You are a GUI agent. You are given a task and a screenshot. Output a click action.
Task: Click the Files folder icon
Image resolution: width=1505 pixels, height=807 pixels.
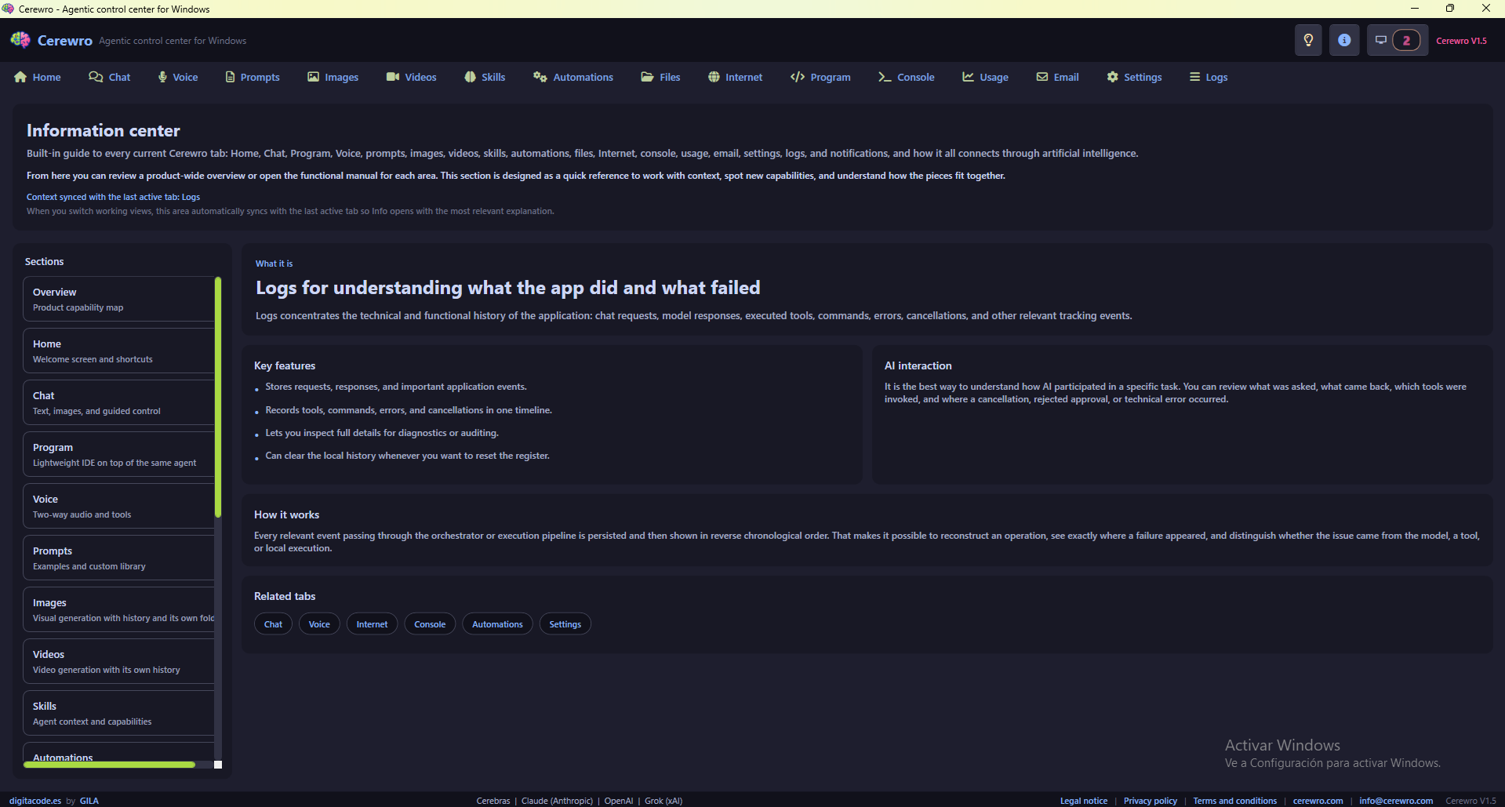[647, 77]
